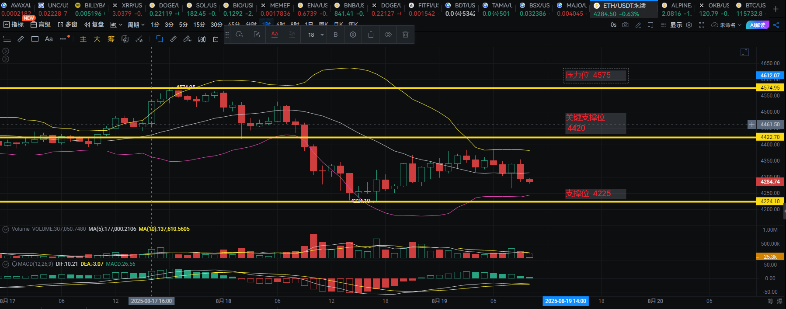Select the 1分 timeframe
The height and width of the screenshot is (309, 786).
[x=155, y=25]
